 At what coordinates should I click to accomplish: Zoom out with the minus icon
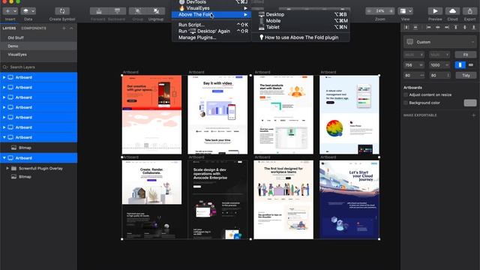369,11
